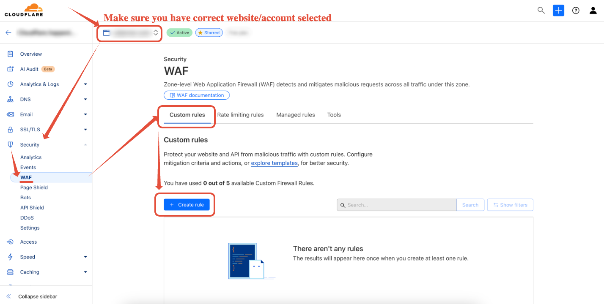
Task: Click the empty rules document illustration
Action: click(x=251, y=261)
